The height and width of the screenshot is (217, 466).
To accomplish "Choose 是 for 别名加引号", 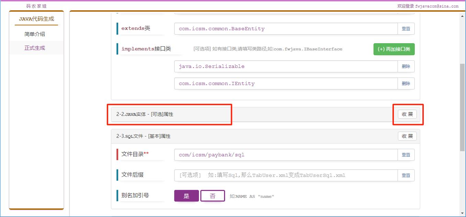I will pyautogui.click(x=186, y=196).
